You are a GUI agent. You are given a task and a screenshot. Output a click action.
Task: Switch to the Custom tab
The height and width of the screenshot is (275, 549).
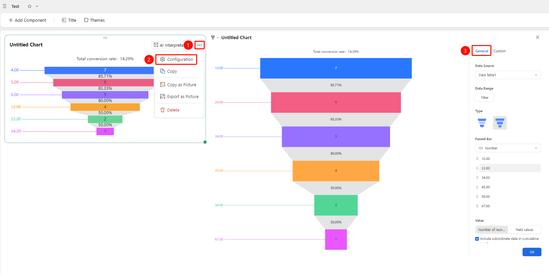click(x=500, y=51)
